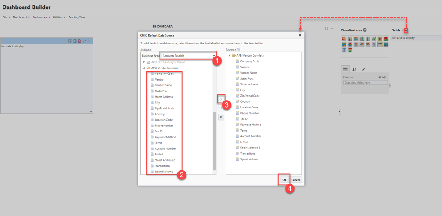Select the image visualization icon
Screen dimensions: 442x216
pos(386,44)
